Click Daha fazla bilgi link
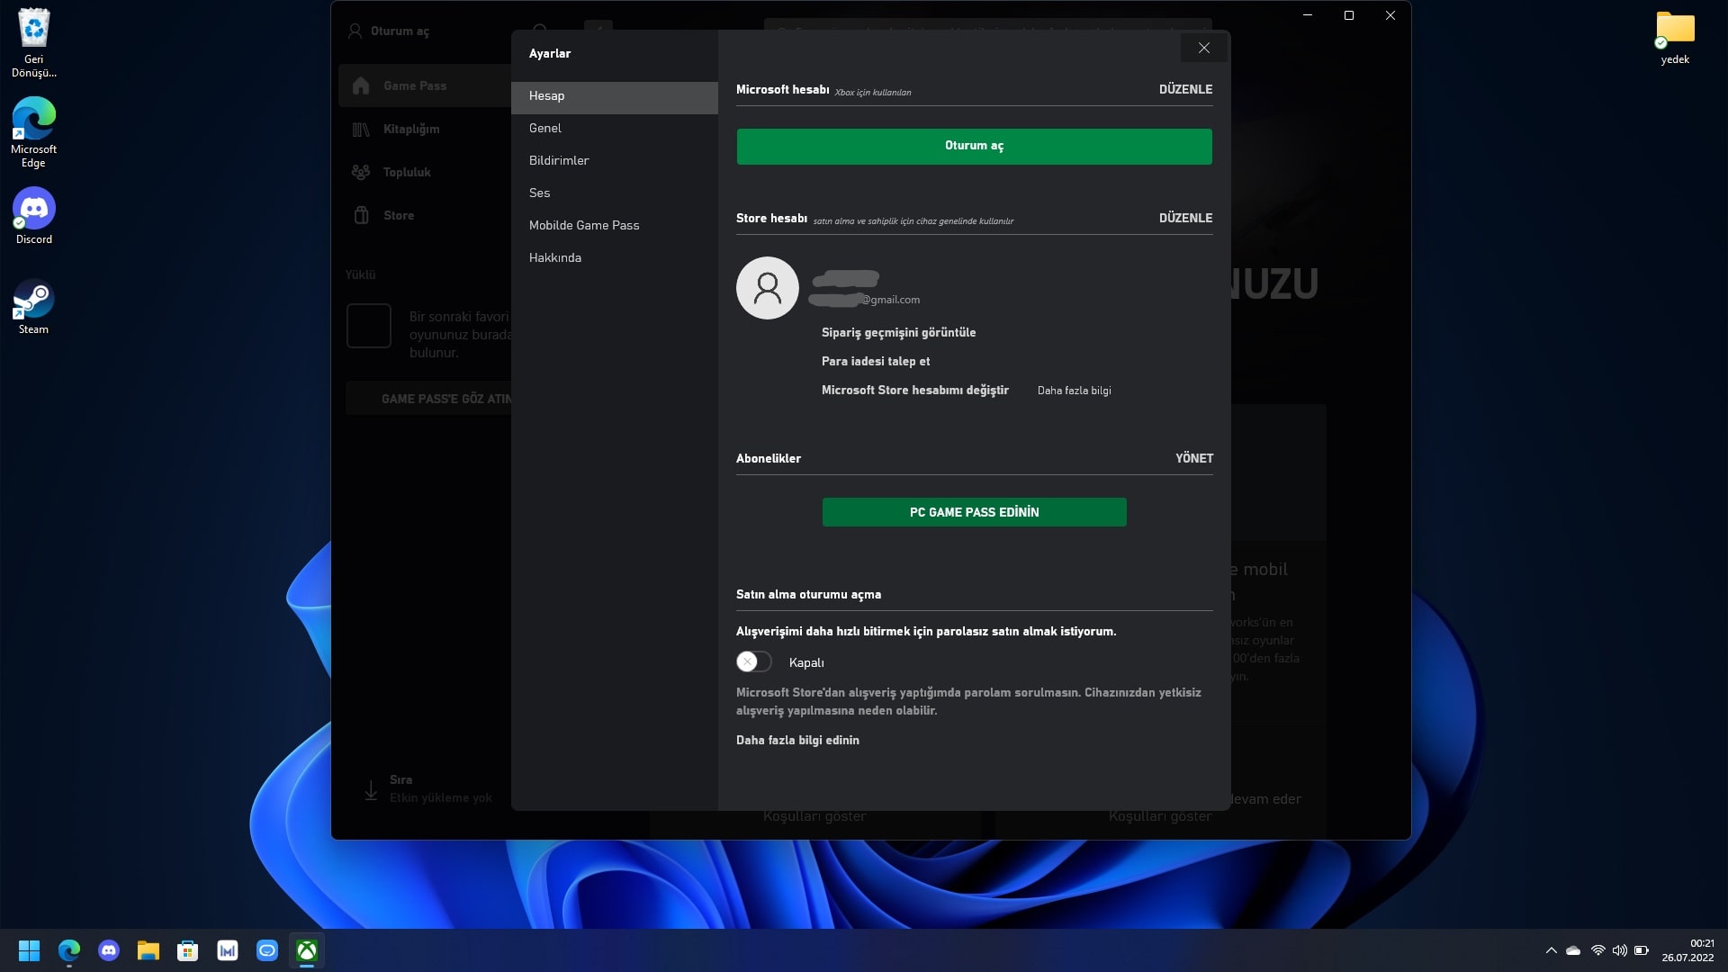Image resolution: width=1728 pixels, height=972 pixels. 1074,391
